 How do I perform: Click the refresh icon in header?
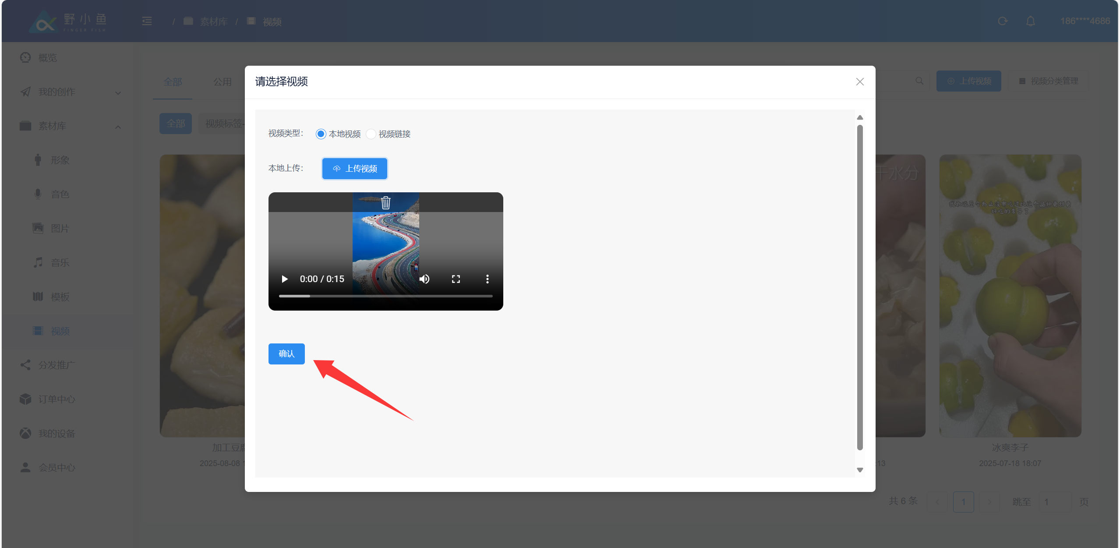1002,21
